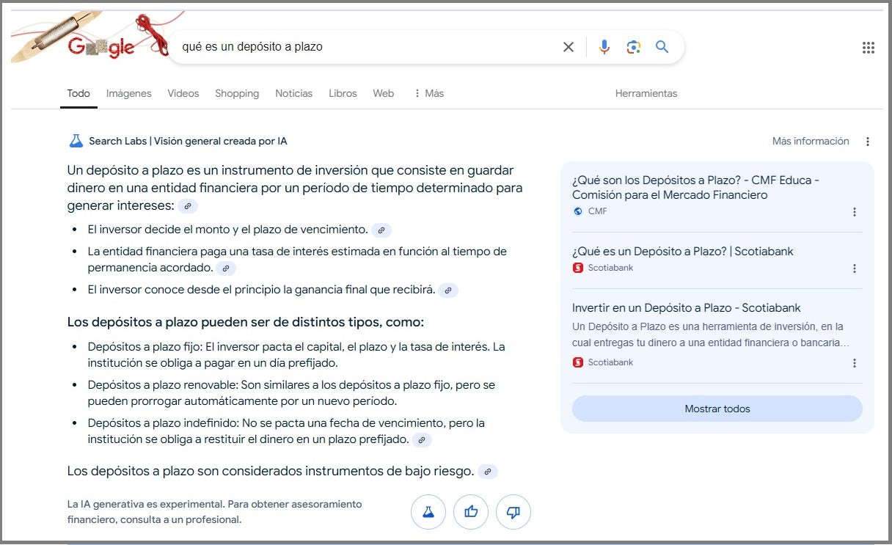Screen dimensions: 892x545
Task: Click 'Search Labs | Visión general creada por IA' label
Action: tap(188, 141)
